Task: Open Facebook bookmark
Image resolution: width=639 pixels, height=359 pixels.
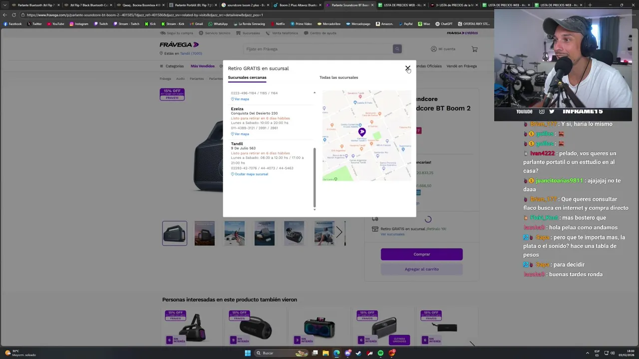Action: coord(12,23)
